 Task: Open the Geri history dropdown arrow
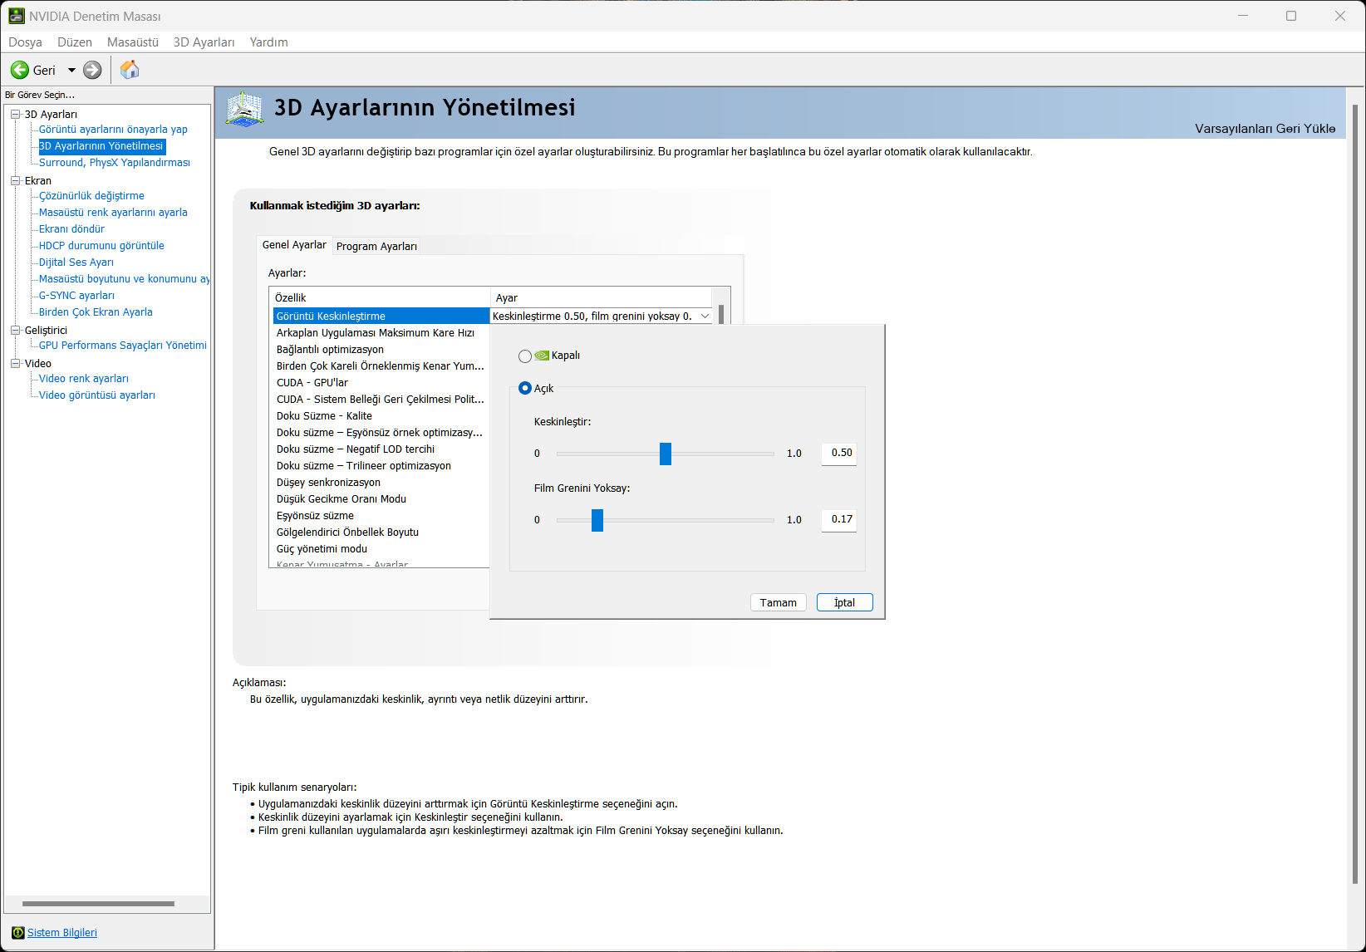pyautogui.click(x=71, y=71)
